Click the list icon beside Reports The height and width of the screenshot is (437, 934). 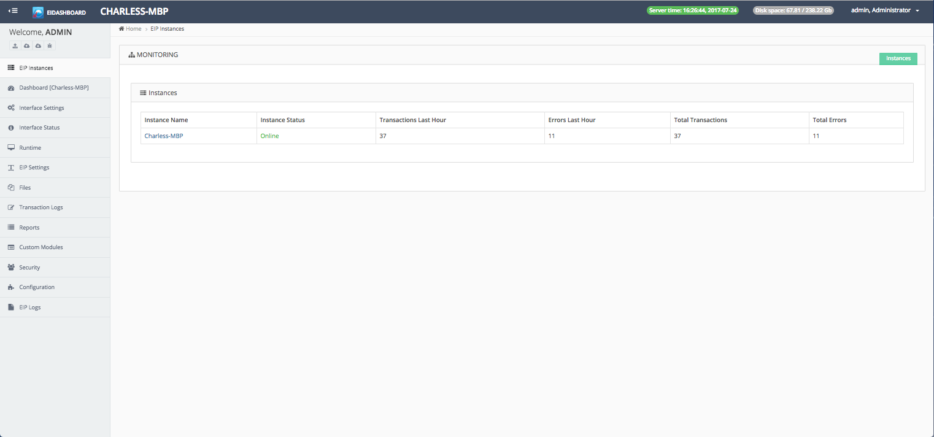coord(11,227)
